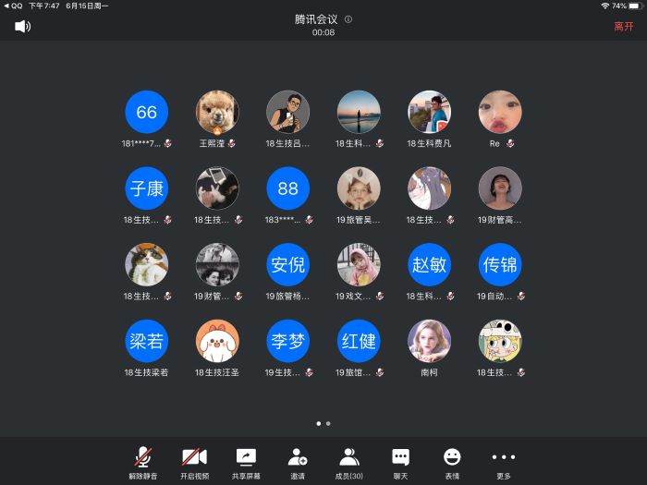Turn on camera with 开启视频
This screenshot has width=647, height=485.
tap(194, 461)
